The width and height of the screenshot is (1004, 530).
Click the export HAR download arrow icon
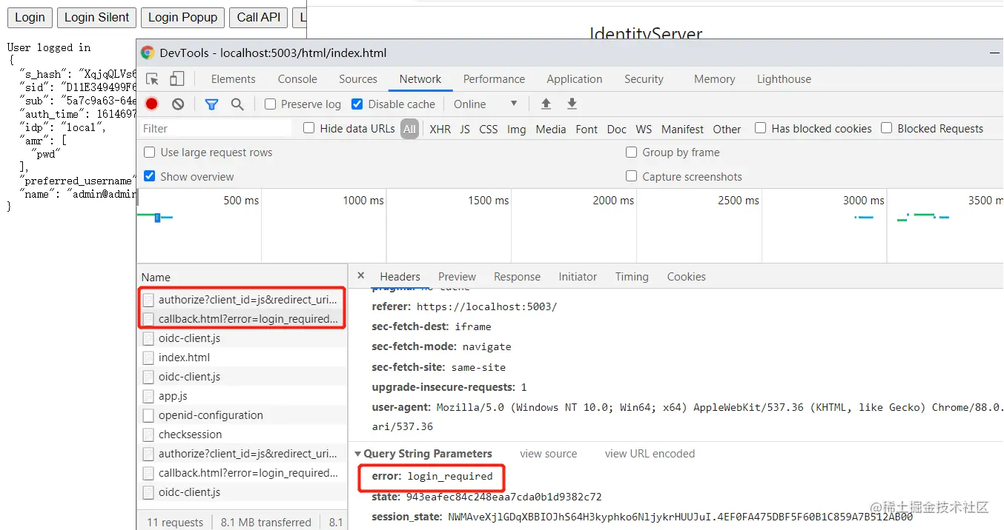coord(572,104)
